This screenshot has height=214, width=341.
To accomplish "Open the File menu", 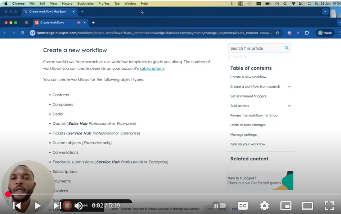I will tap(32, 4).
